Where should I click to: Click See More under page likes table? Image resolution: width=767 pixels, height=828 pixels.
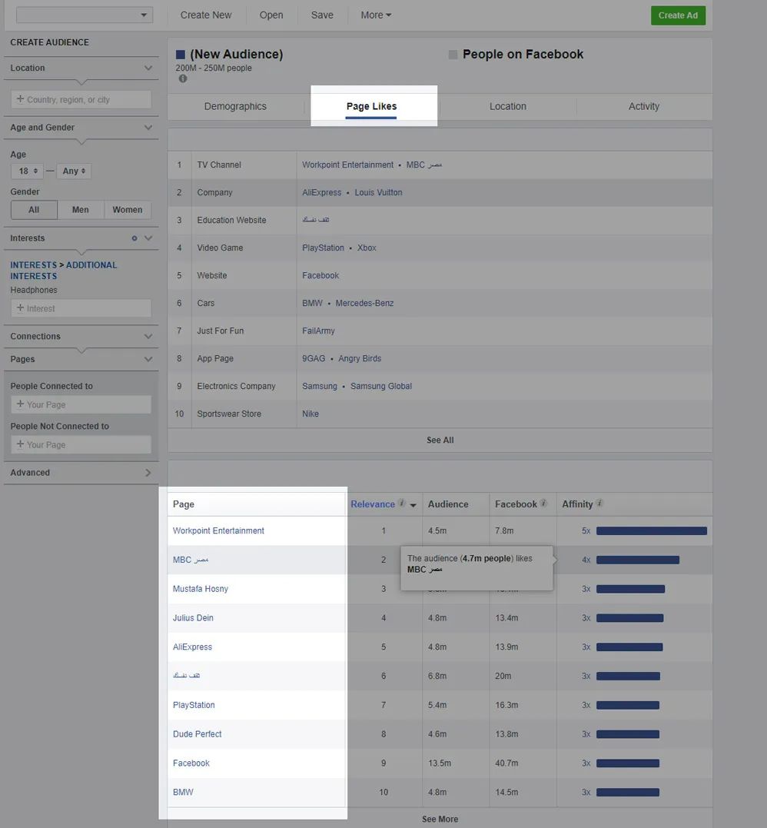point(440,819)
